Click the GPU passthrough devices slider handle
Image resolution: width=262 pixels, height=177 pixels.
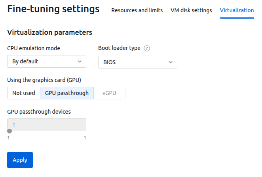[9, 131]
